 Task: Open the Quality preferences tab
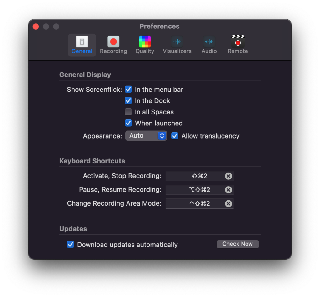point(145,45)
